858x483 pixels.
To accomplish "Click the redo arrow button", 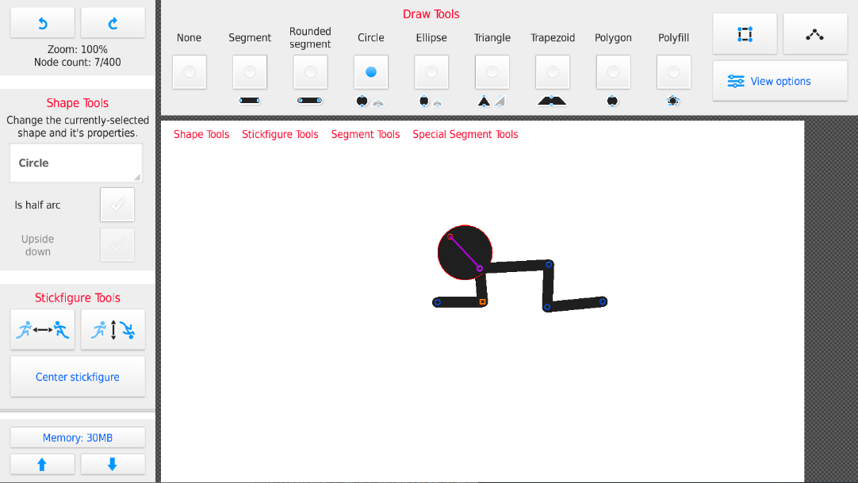I will [113, 23].
